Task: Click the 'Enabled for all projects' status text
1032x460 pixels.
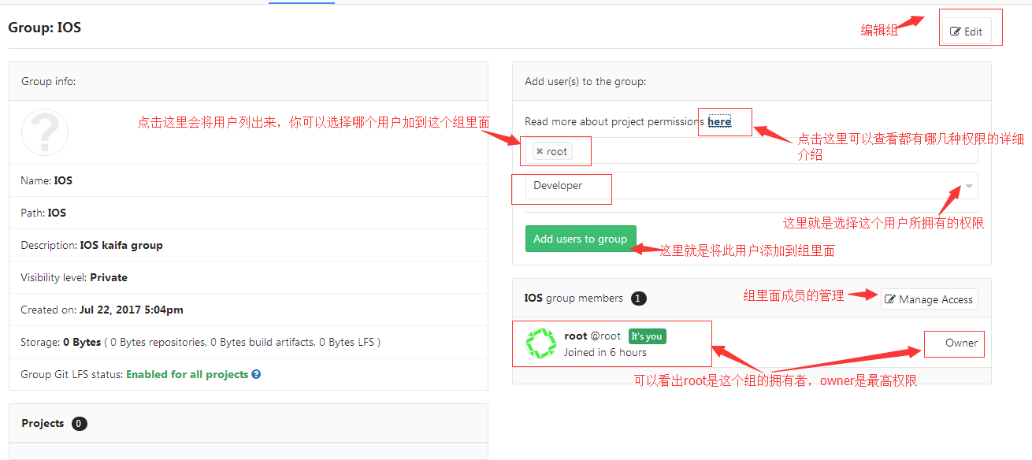Action: pyautogui.click(x=187, y=375)
